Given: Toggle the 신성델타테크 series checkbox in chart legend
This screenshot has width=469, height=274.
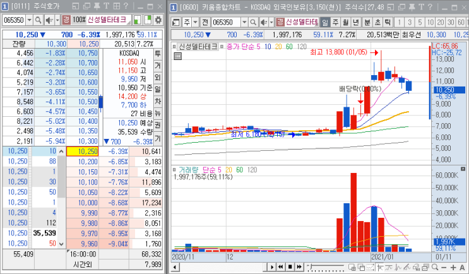Looking at the screenshot, I should coord(174,47).
